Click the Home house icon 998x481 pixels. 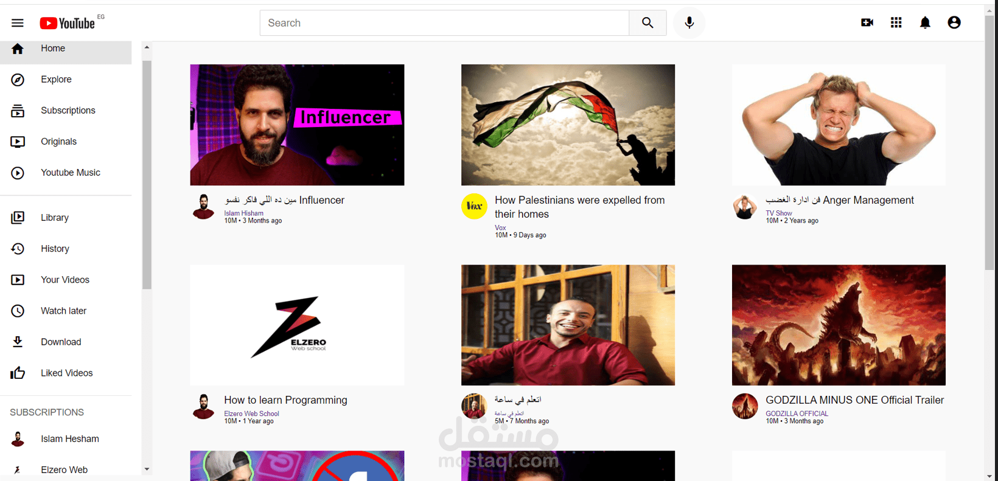(x=18, y=49)
